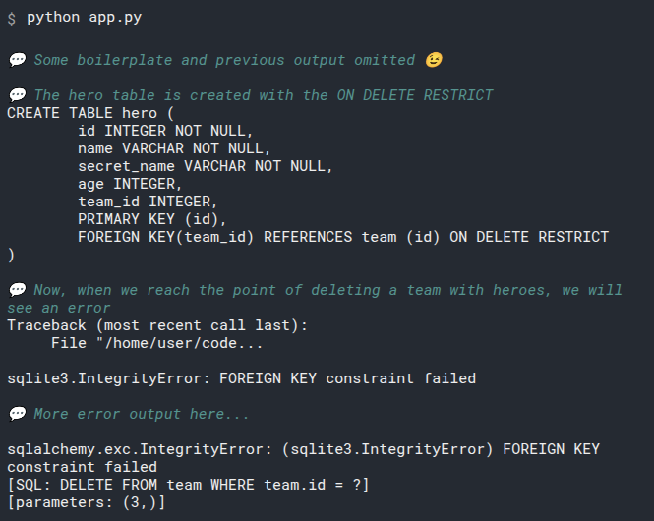Viewport: 654px width, 521px height.
Task: Click the "sqlite3.IntegrityError" error line
Action: tap(241, 378)
